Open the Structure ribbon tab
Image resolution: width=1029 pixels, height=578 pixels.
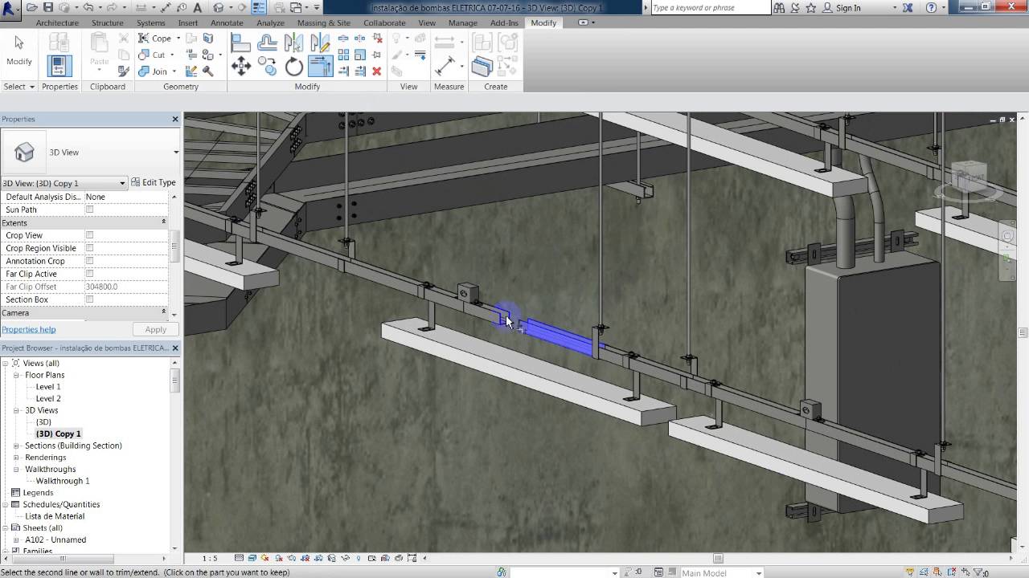108,22
